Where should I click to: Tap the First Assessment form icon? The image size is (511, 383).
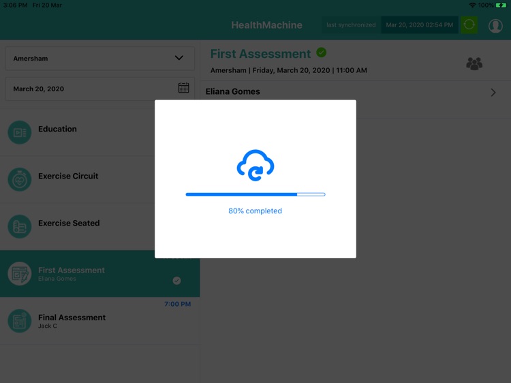point(20,273)
